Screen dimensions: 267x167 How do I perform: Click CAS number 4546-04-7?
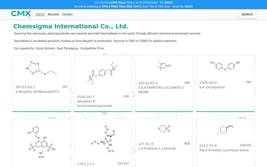point(86,97)
